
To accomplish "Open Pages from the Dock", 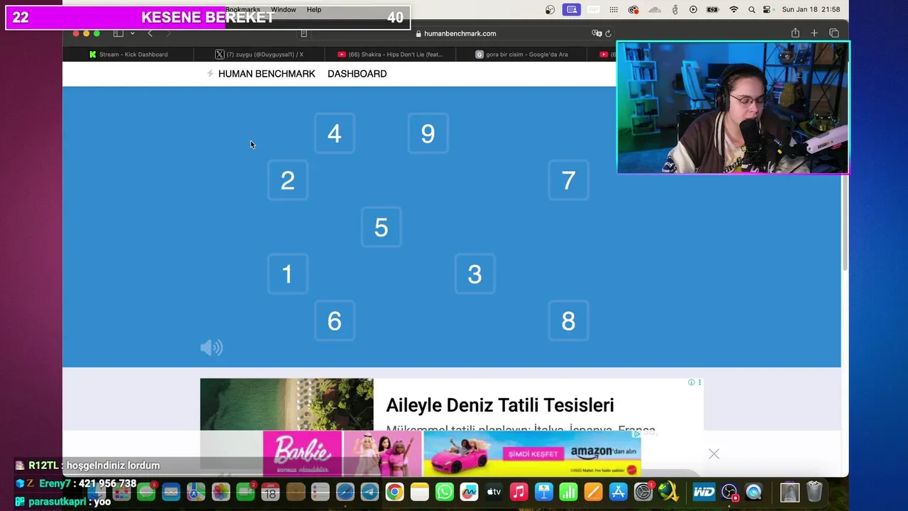I will click(593, 492).
